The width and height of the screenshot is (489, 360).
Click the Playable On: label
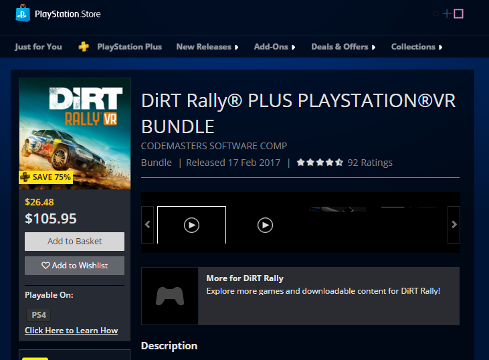tap(49, 295)
